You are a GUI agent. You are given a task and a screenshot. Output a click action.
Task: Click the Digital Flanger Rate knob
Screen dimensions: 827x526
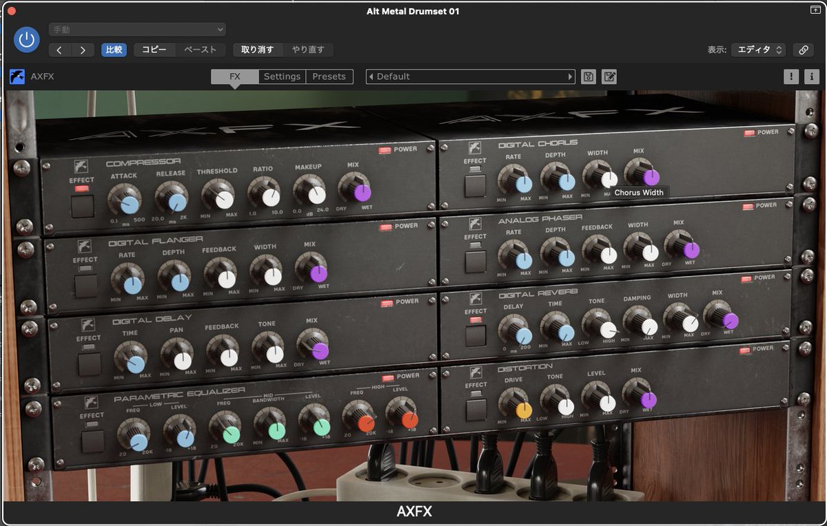128,280
